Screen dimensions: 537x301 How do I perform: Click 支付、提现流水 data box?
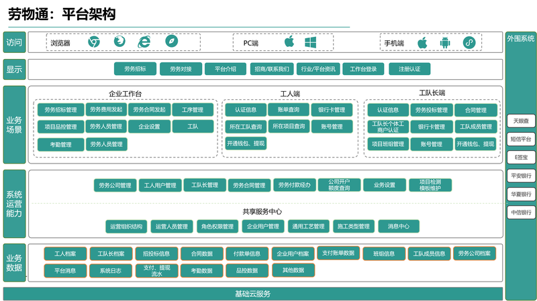coord(156,271)
